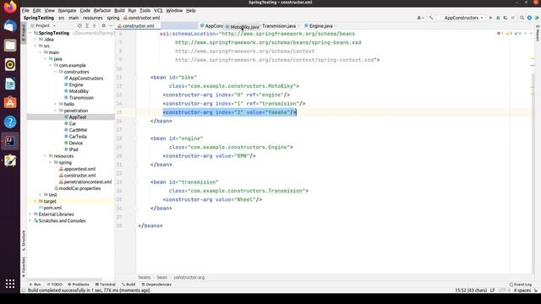This screenshot has height=304, width=541.
Task: Expand External Libraries node
Action: 30,214
